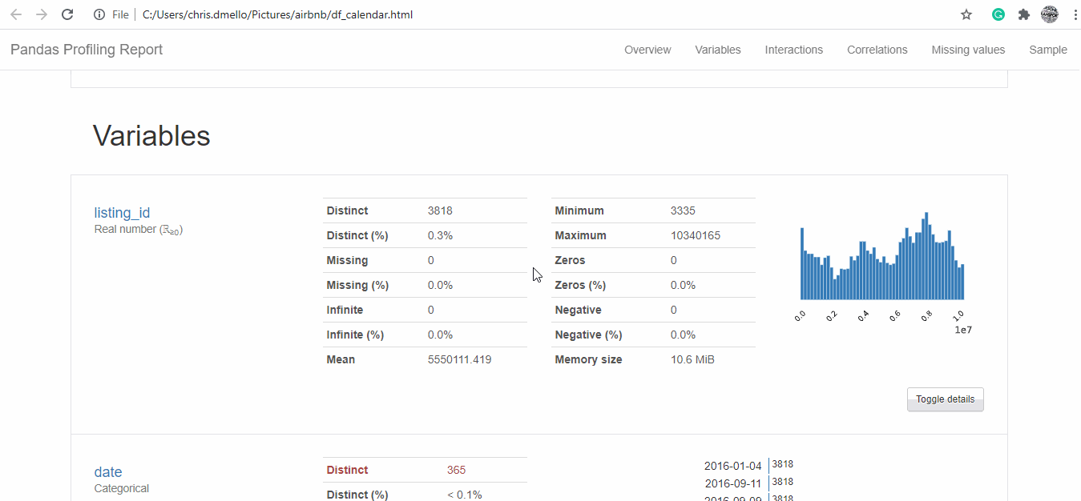Click the Real number type label under listing_id
This screenshot has width=1081, height=501.
pyautogui.click(x=138, y=229)
